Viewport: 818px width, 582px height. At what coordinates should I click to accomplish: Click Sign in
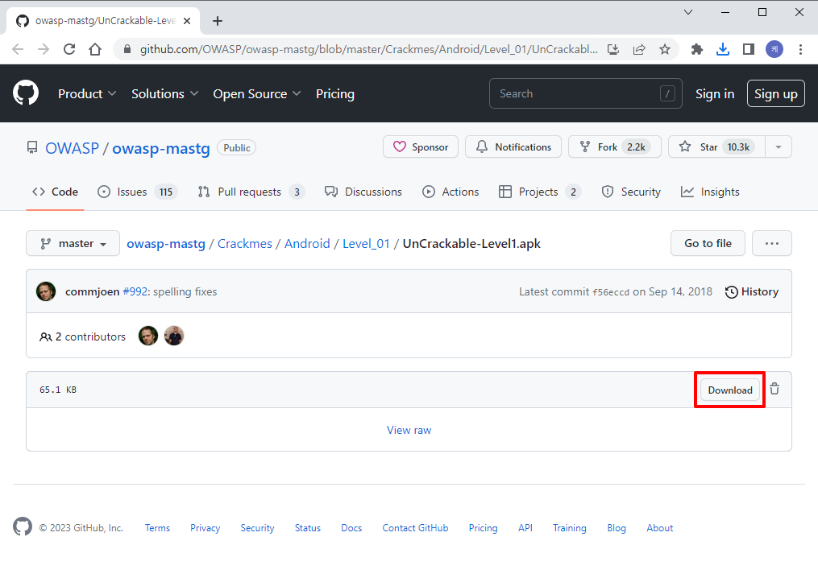(x=715, y=94)
